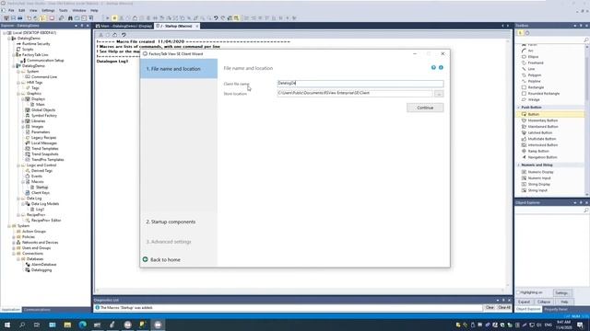Switch to the Main Display tab
The height and width of the screenshot is (331, 590).
[124, 26]
